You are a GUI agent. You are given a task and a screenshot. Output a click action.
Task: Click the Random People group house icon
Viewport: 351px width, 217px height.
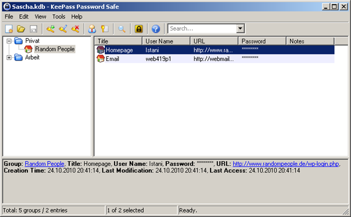[29, 49]
